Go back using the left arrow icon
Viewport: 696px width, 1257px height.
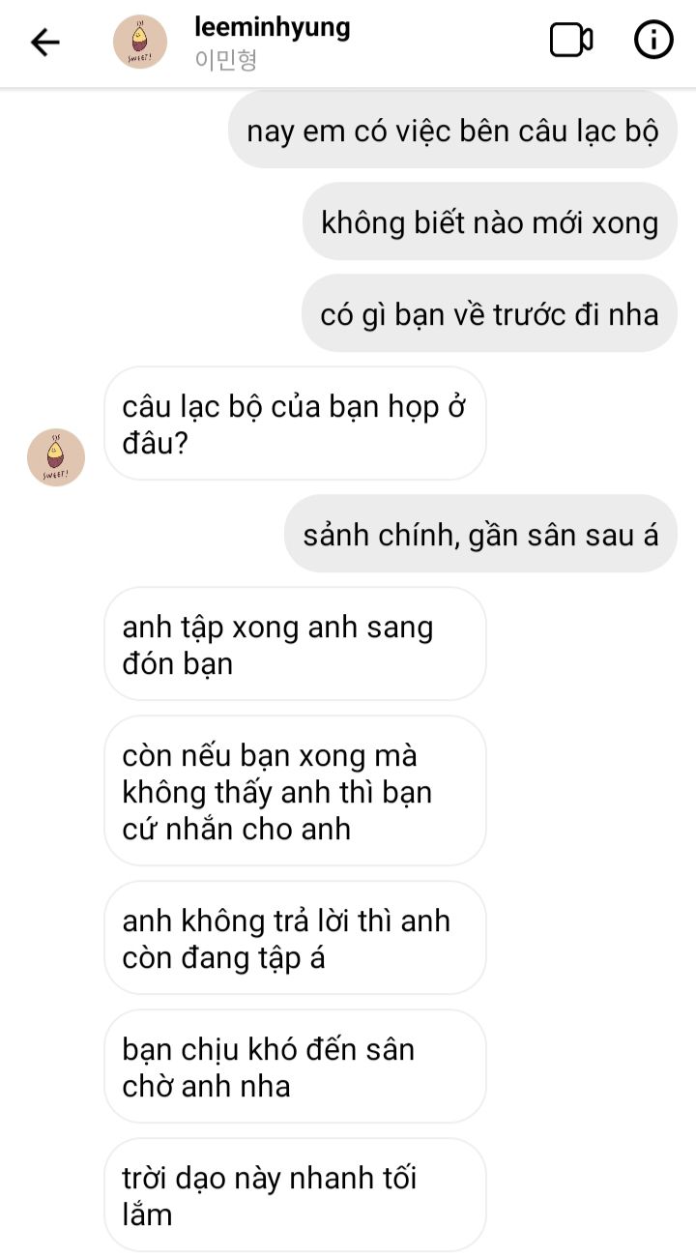pos(45,42)
